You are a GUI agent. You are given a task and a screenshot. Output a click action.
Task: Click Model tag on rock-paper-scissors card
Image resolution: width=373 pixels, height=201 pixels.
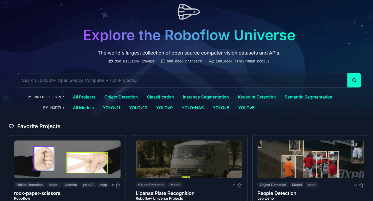(54, 185)
